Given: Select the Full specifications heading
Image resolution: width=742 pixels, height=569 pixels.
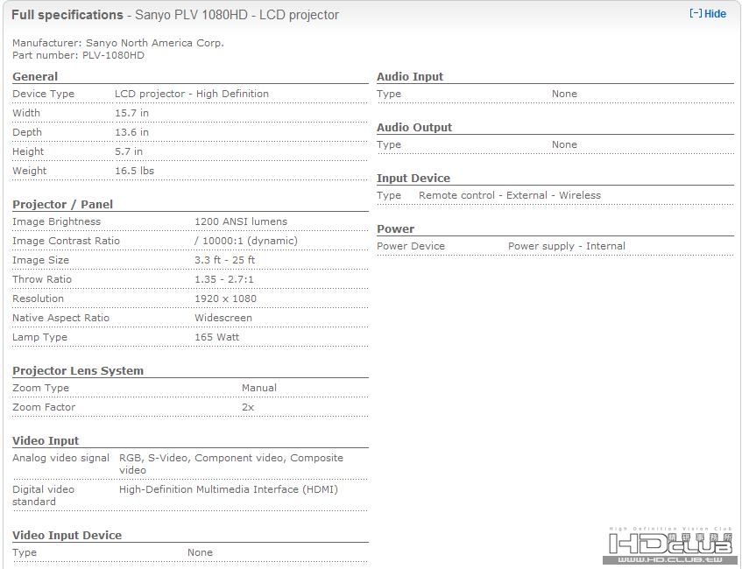Looking at the screenshot, I should click(x=67, y=15).
